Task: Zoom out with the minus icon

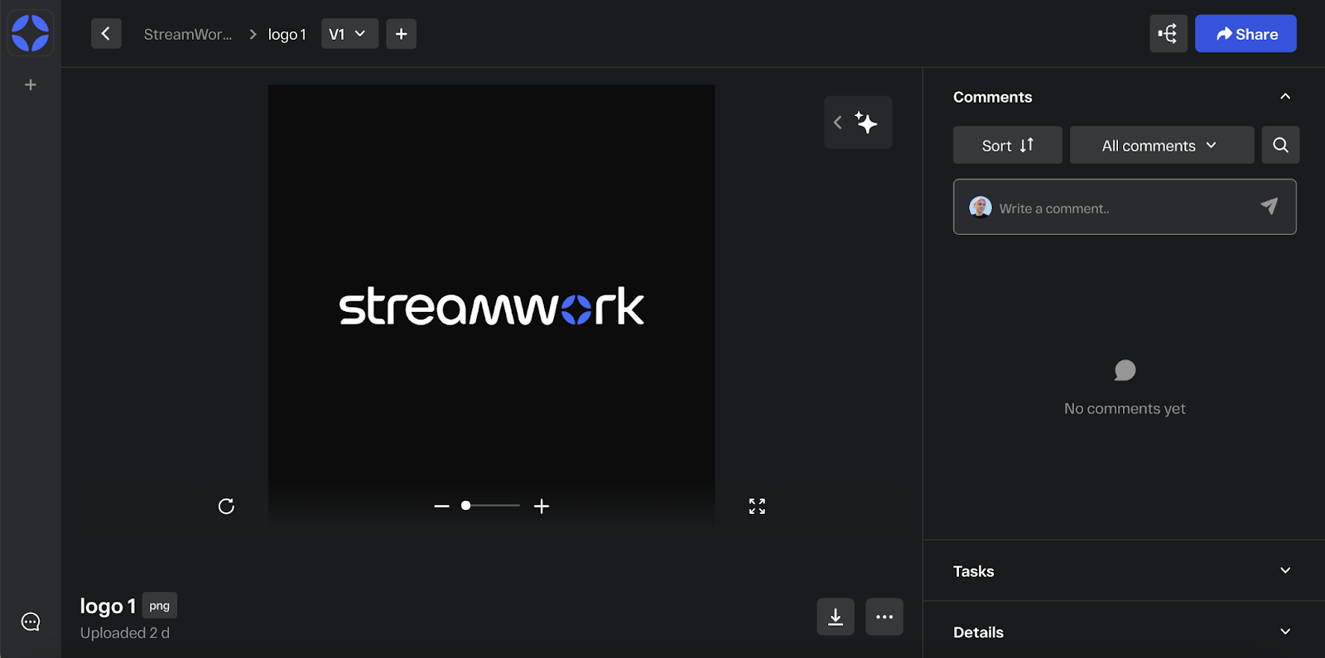Action: click(x=441, y=506)
